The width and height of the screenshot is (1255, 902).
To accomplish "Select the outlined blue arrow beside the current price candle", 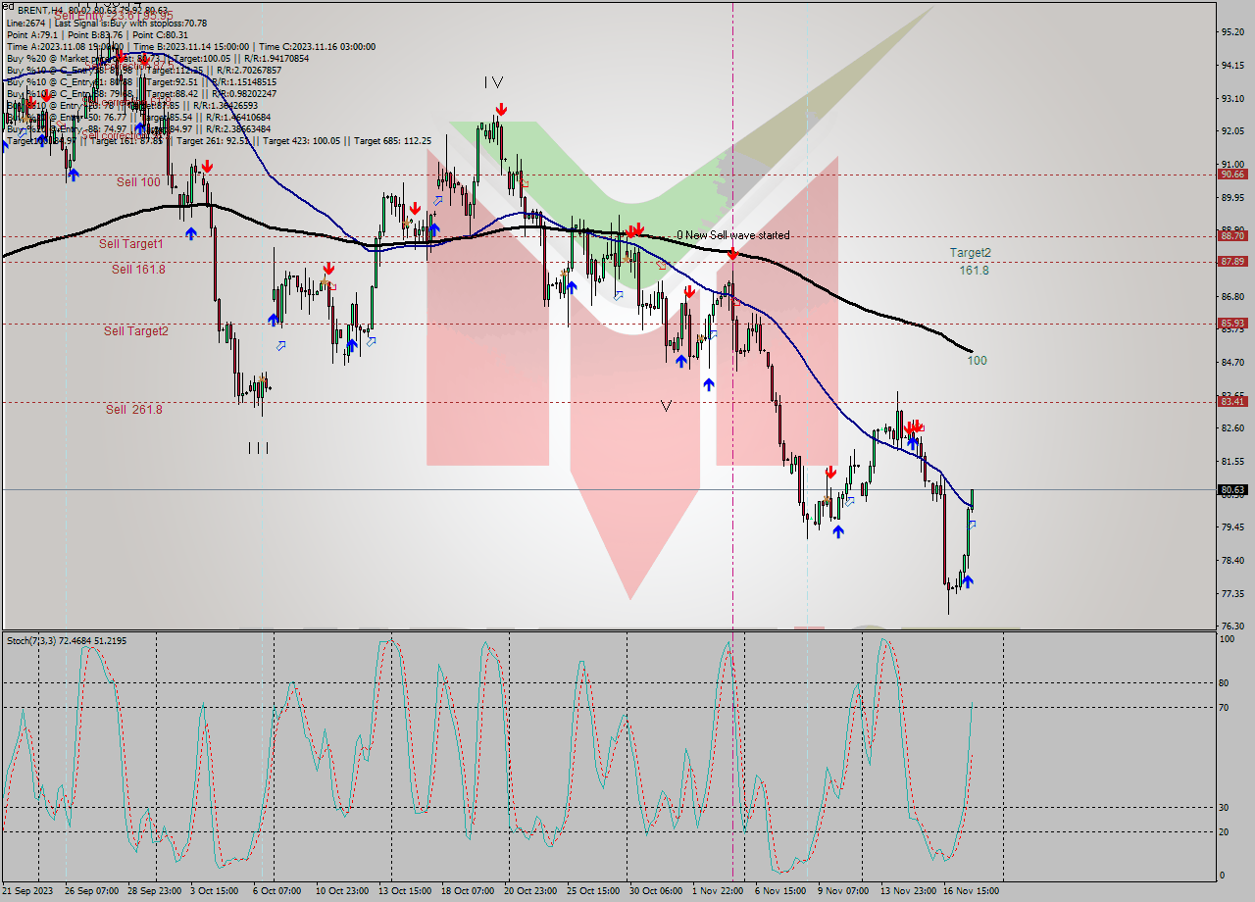I will pyautogui.click(x=972, y=525).
